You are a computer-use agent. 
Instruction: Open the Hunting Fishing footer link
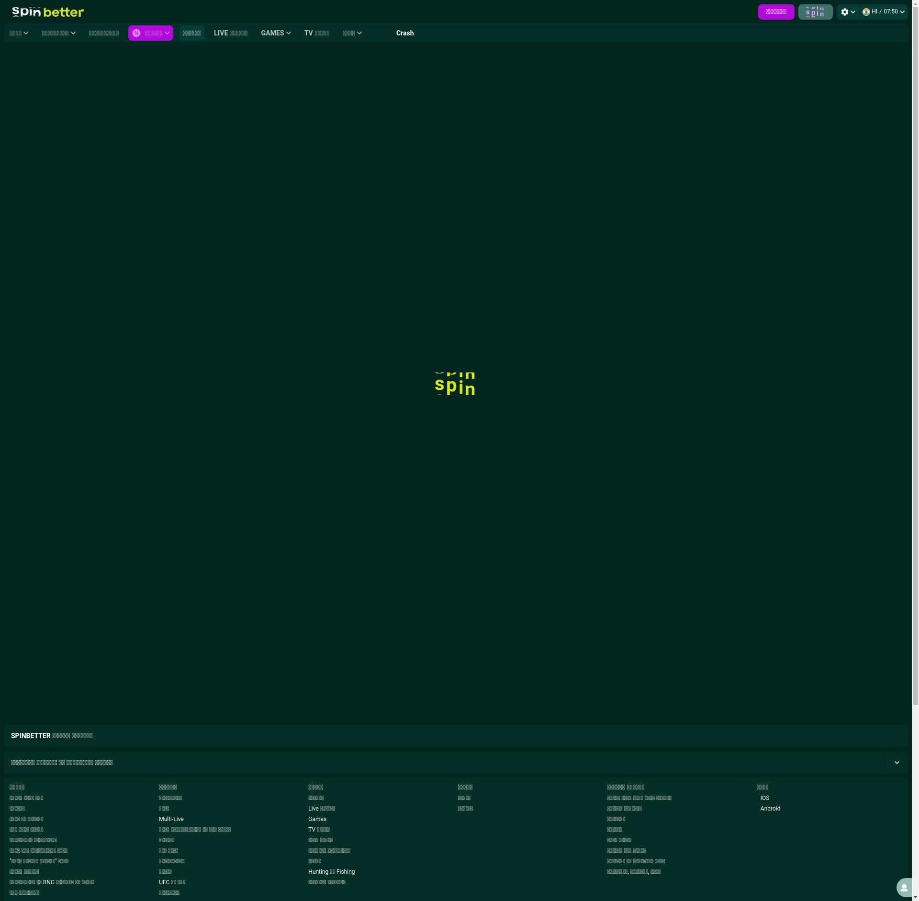pyautogui.click(x=331, y=872)
